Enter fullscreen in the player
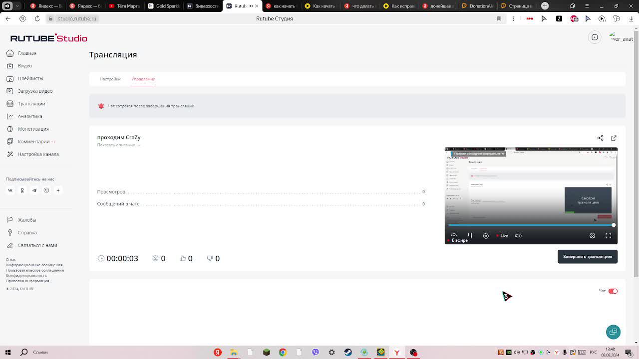Image resolution: width=639 pixels, height=359 pixels. click(608, 236)
